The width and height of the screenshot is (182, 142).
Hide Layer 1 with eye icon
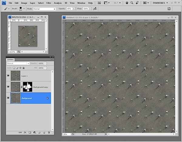(x=8, y=76)
